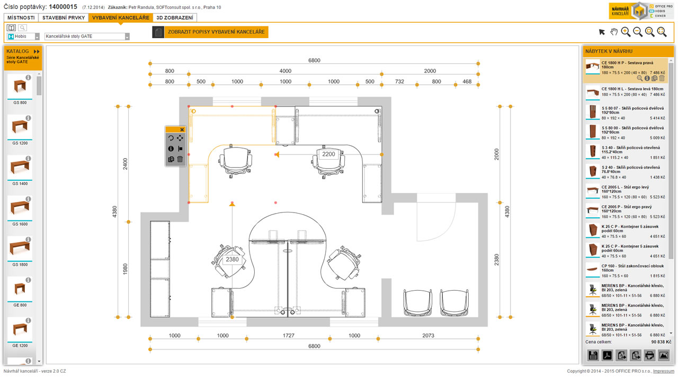
Task: Toggle the align flag in floating panel
Action: click(180, 149)
